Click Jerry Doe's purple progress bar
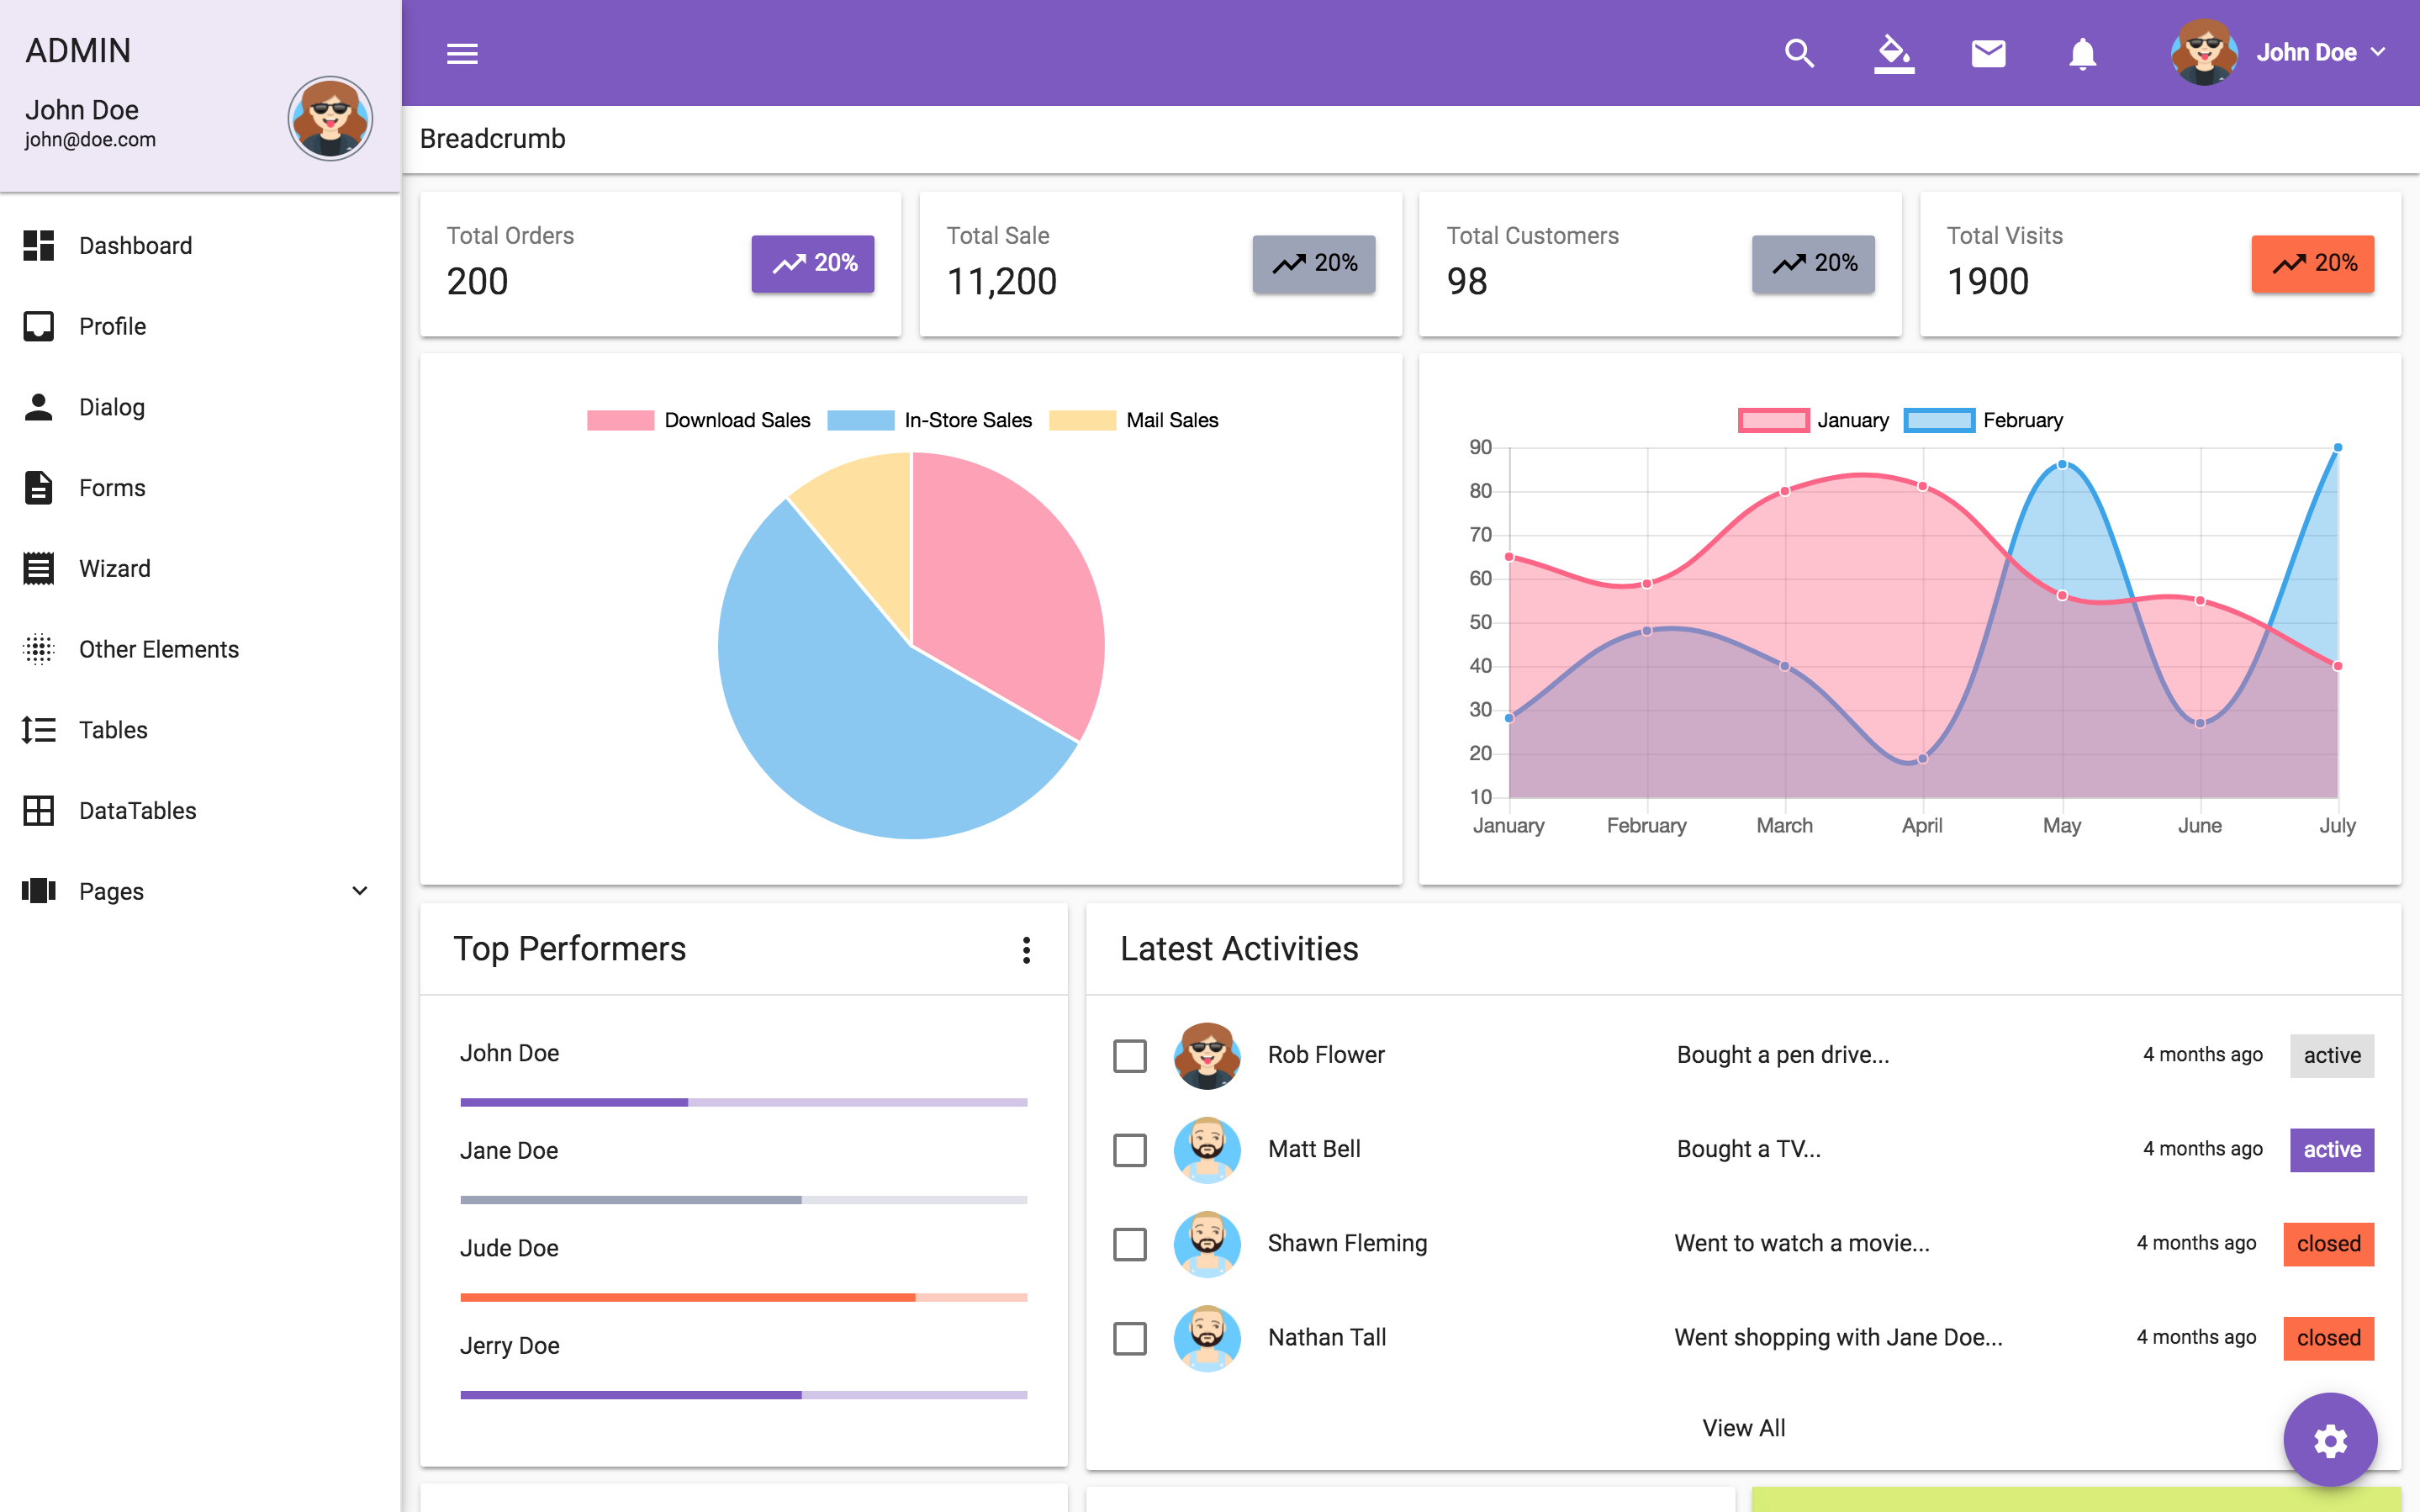 pyautogui.click(x=743, y=1394)
